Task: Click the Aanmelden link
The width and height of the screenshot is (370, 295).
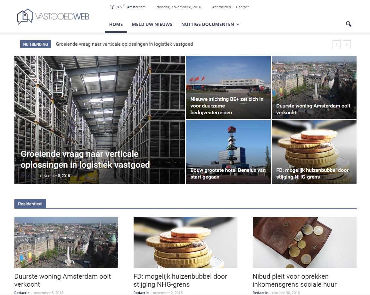Action: (221, 7)
